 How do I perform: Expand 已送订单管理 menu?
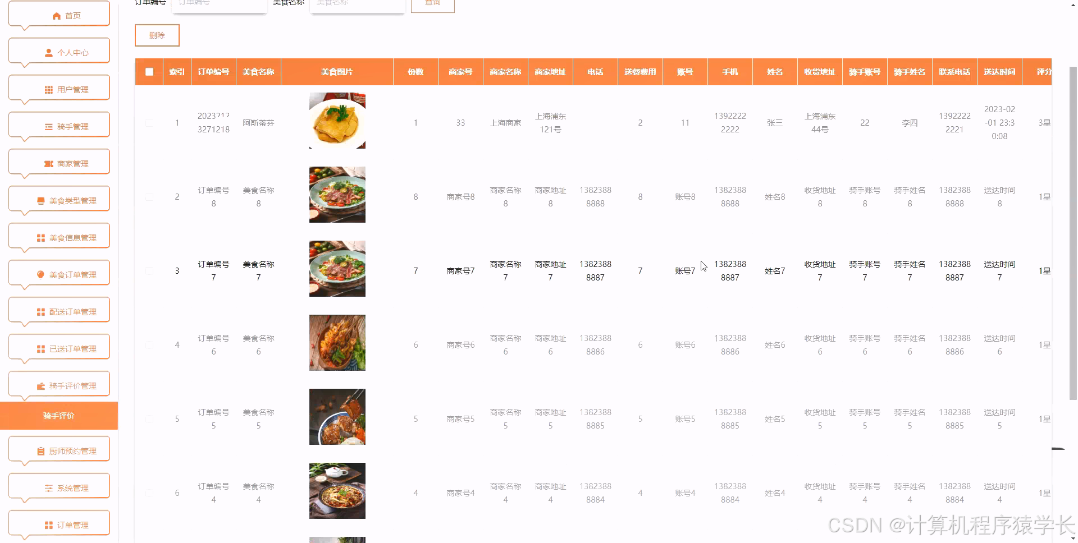[x=59, y=348]
